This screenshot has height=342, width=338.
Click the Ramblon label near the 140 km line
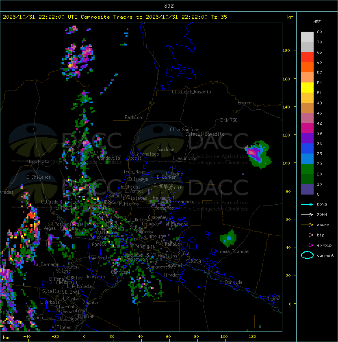133,117
